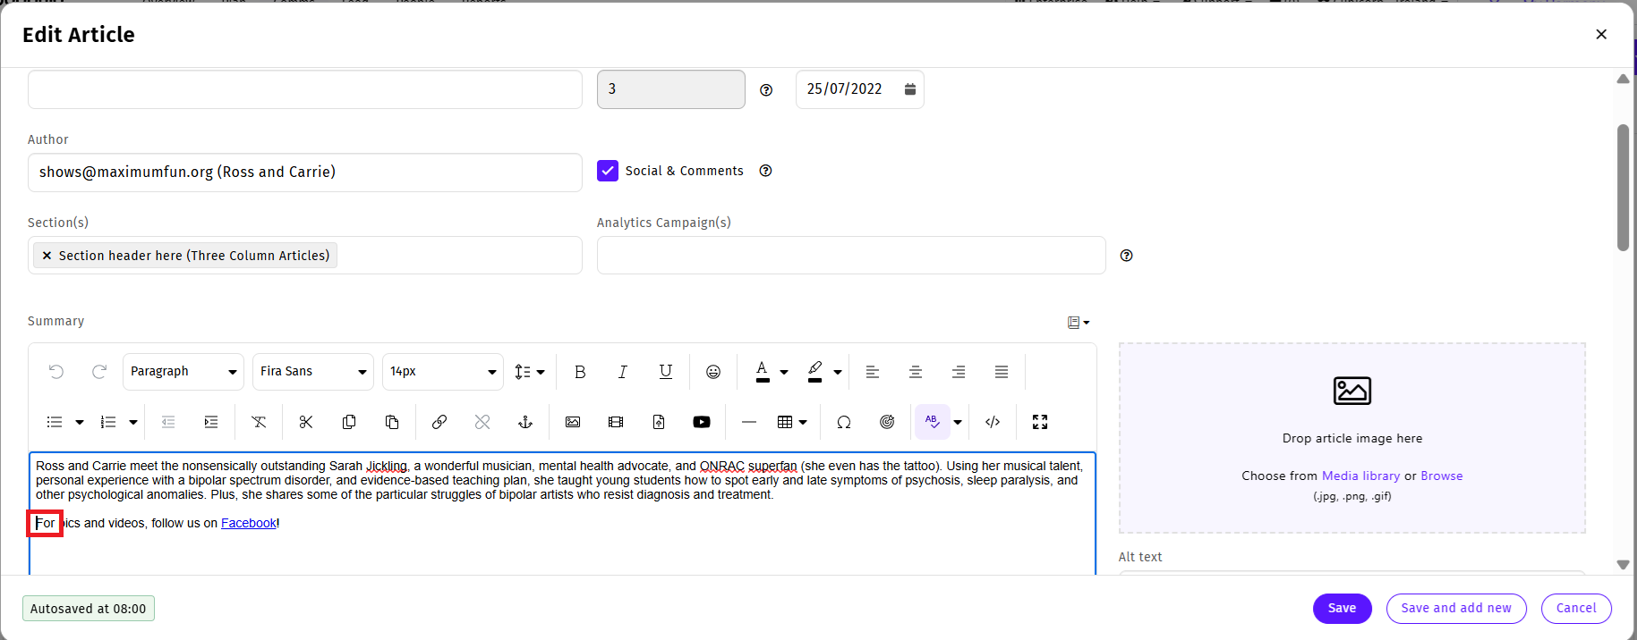The image size is (1637, 640).
Task: Open the source code view icon
Action: click(993, 422)
